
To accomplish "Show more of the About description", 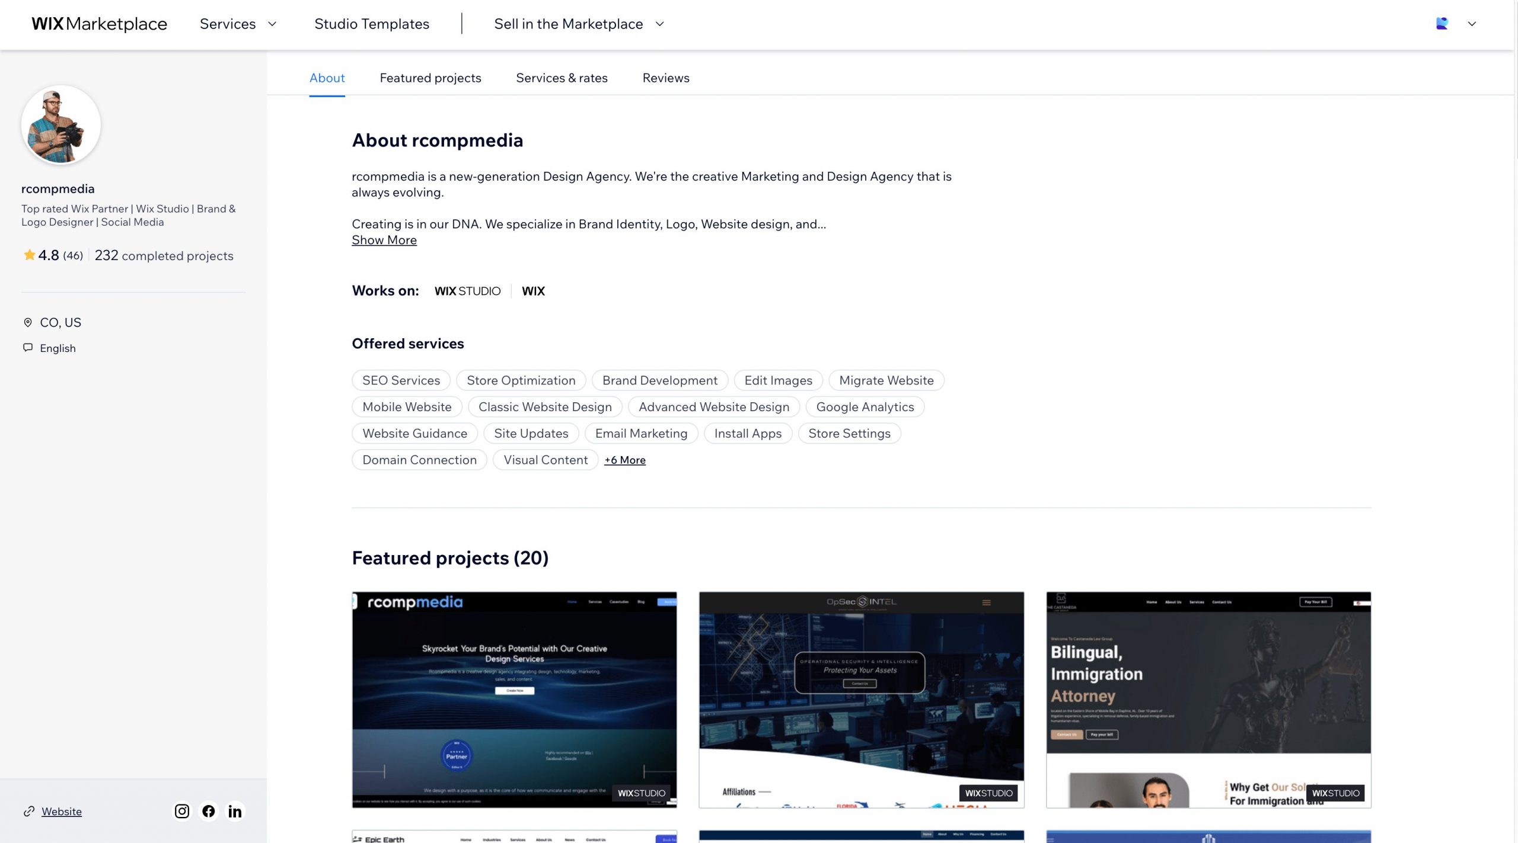I will pos(384,240).
